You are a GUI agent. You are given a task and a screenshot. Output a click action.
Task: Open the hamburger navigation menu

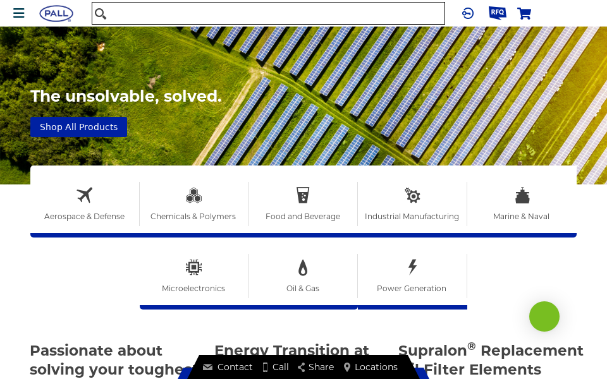point(18,13)
